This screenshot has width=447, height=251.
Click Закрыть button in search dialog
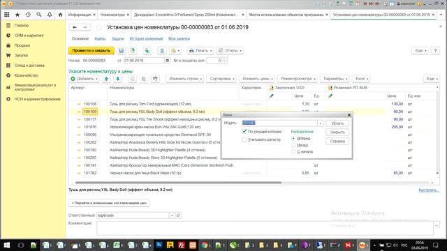coord(337,132)
